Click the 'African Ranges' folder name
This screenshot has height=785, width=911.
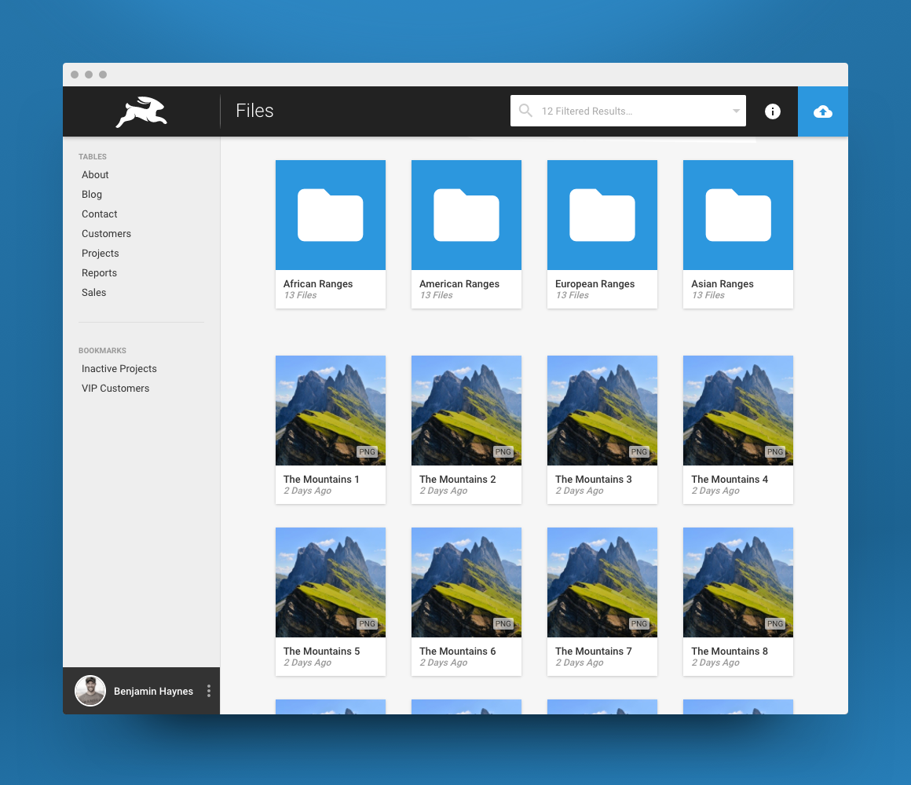[318, 284]
